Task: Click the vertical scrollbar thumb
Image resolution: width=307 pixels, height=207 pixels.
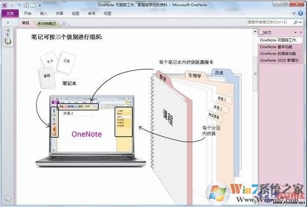Action: (255, 74)
